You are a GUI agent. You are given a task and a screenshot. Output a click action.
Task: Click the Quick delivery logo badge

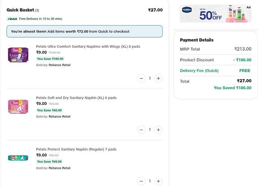coord(12,19)
